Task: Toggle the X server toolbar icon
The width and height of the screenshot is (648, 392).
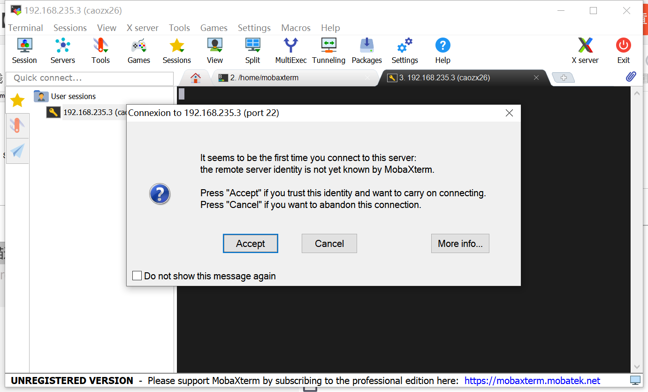Action: click(585, 51)
